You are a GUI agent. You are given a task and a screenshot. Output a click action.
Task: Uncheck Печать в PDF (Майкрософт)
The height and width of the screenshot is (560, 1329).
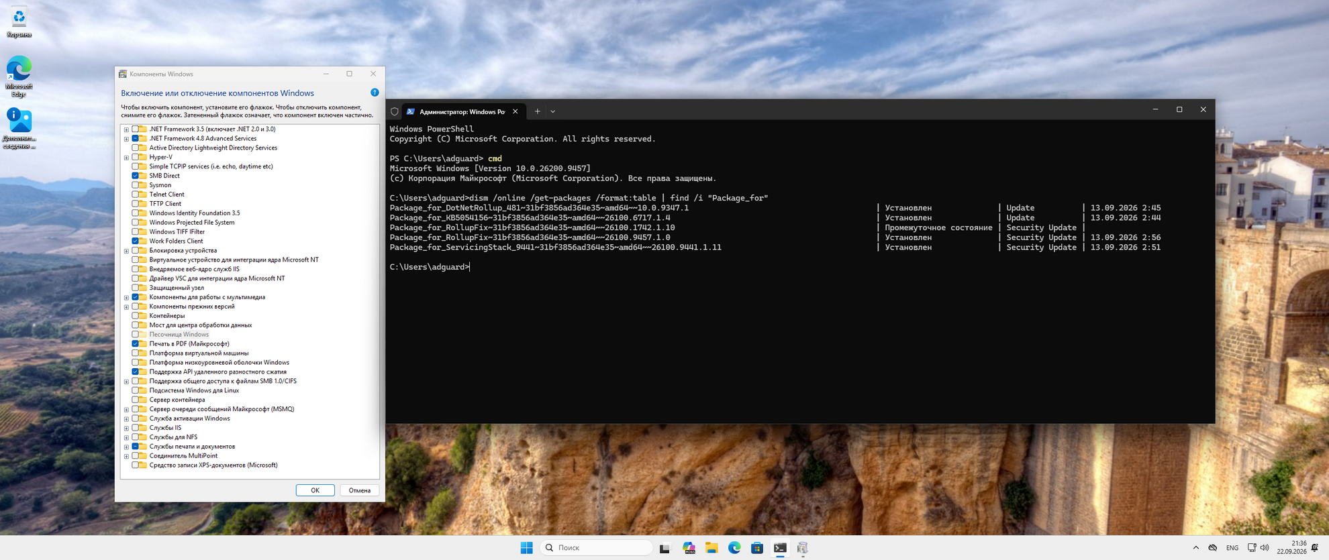pyautogui.click(x=135, y=343)
